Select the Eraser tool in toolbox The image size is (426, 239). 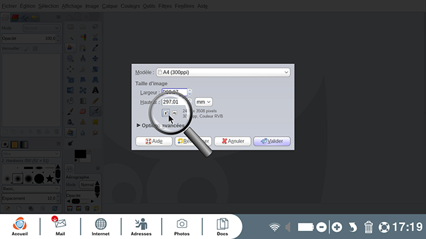tap(83, 111)
